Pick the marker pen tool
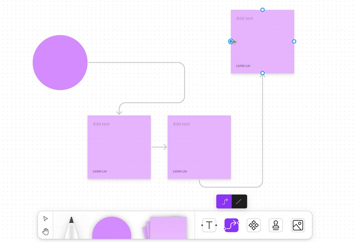This screenshot has width=354, height=242. pyautogui.click(x=71, y=228)
